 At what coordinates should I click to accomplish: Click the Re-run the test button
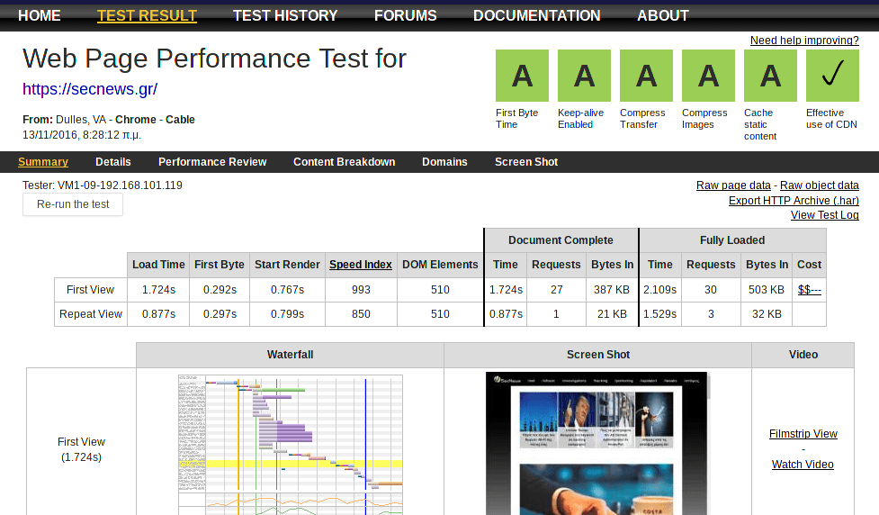point(73,204)
